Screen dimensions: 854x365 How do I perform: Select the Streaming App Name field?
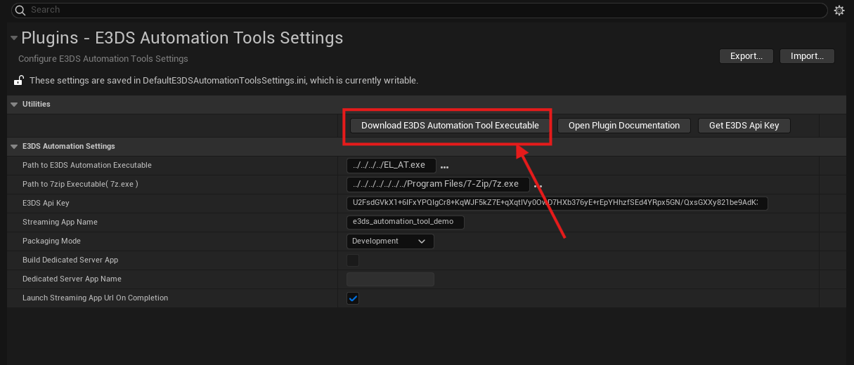point(406,223)
